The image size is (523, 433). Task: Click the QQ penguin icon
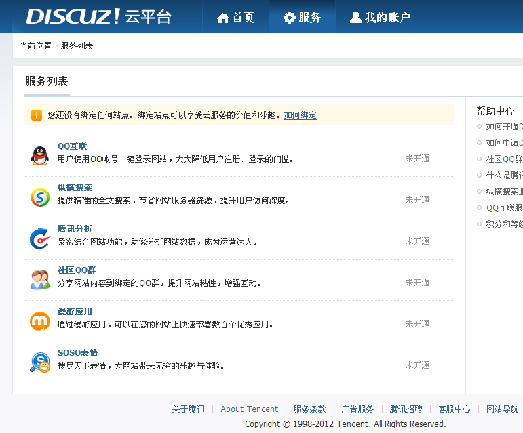[x=40, y=156]
